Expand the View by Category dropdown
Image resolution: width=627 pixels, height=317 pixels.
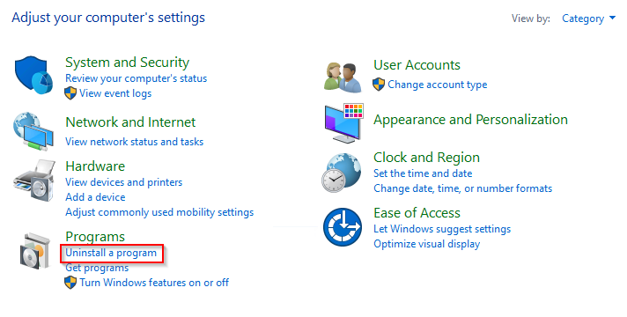point(588,18)
